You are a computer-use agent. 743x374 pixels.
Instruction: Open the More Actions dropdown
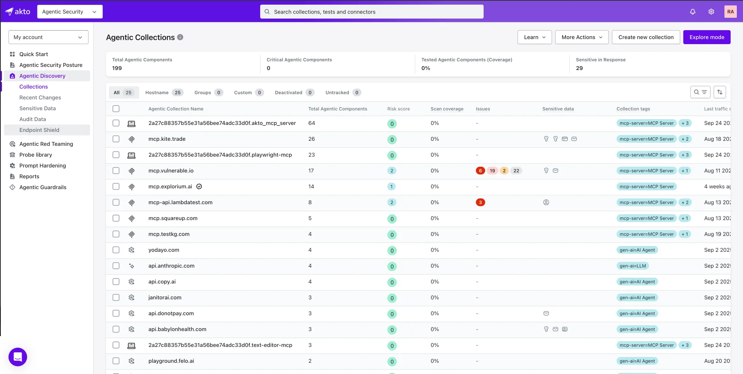(x=581, y=37)
